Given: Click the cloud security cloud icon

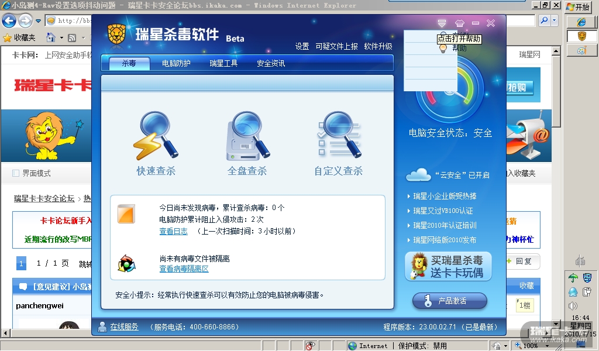Looking at the screenshot, I should coord(418,175).
